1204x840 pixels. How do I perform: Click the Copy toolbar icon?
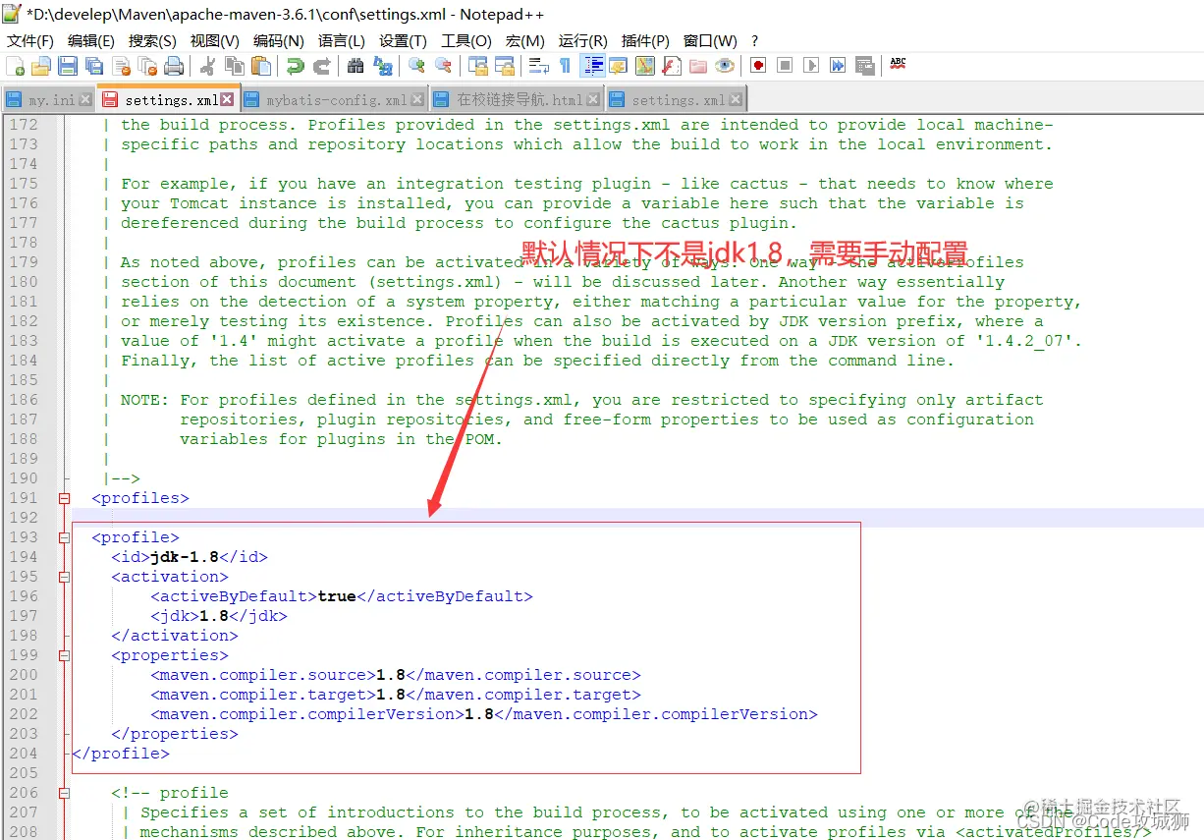[x=234, y=66]
